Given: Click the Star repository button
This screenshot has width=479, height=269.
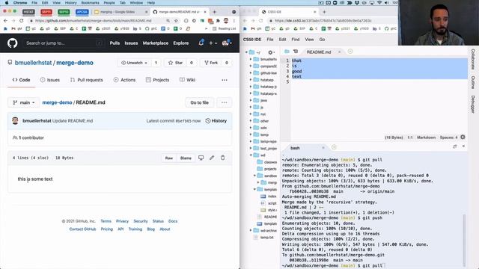Looking at the screenshot, I should click(176, 63).
